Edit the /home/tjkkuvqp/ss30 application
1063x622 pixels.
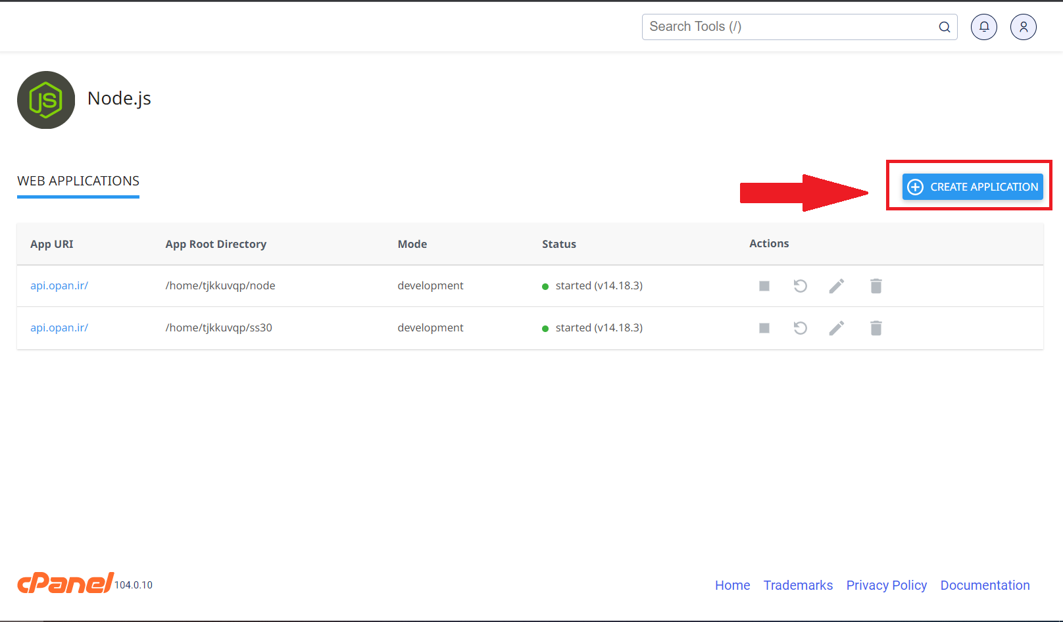point(836,327)
